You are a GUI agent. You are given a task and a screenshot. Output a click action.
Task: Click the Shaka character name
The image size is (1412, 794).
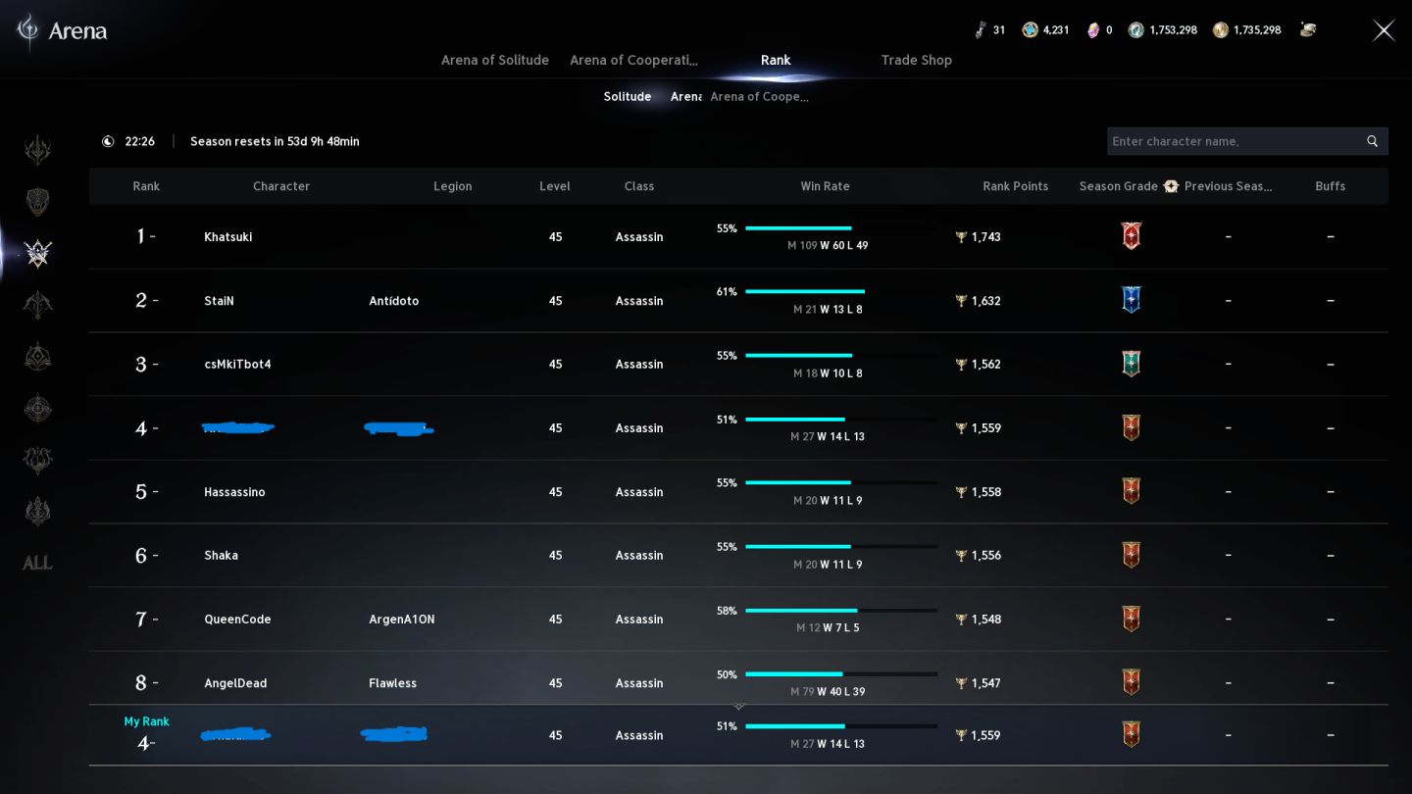coord(221,556)
